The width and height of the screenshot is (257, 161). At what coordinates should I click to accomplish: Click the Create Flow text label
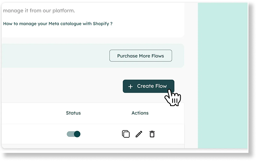[x=152, y=86]
